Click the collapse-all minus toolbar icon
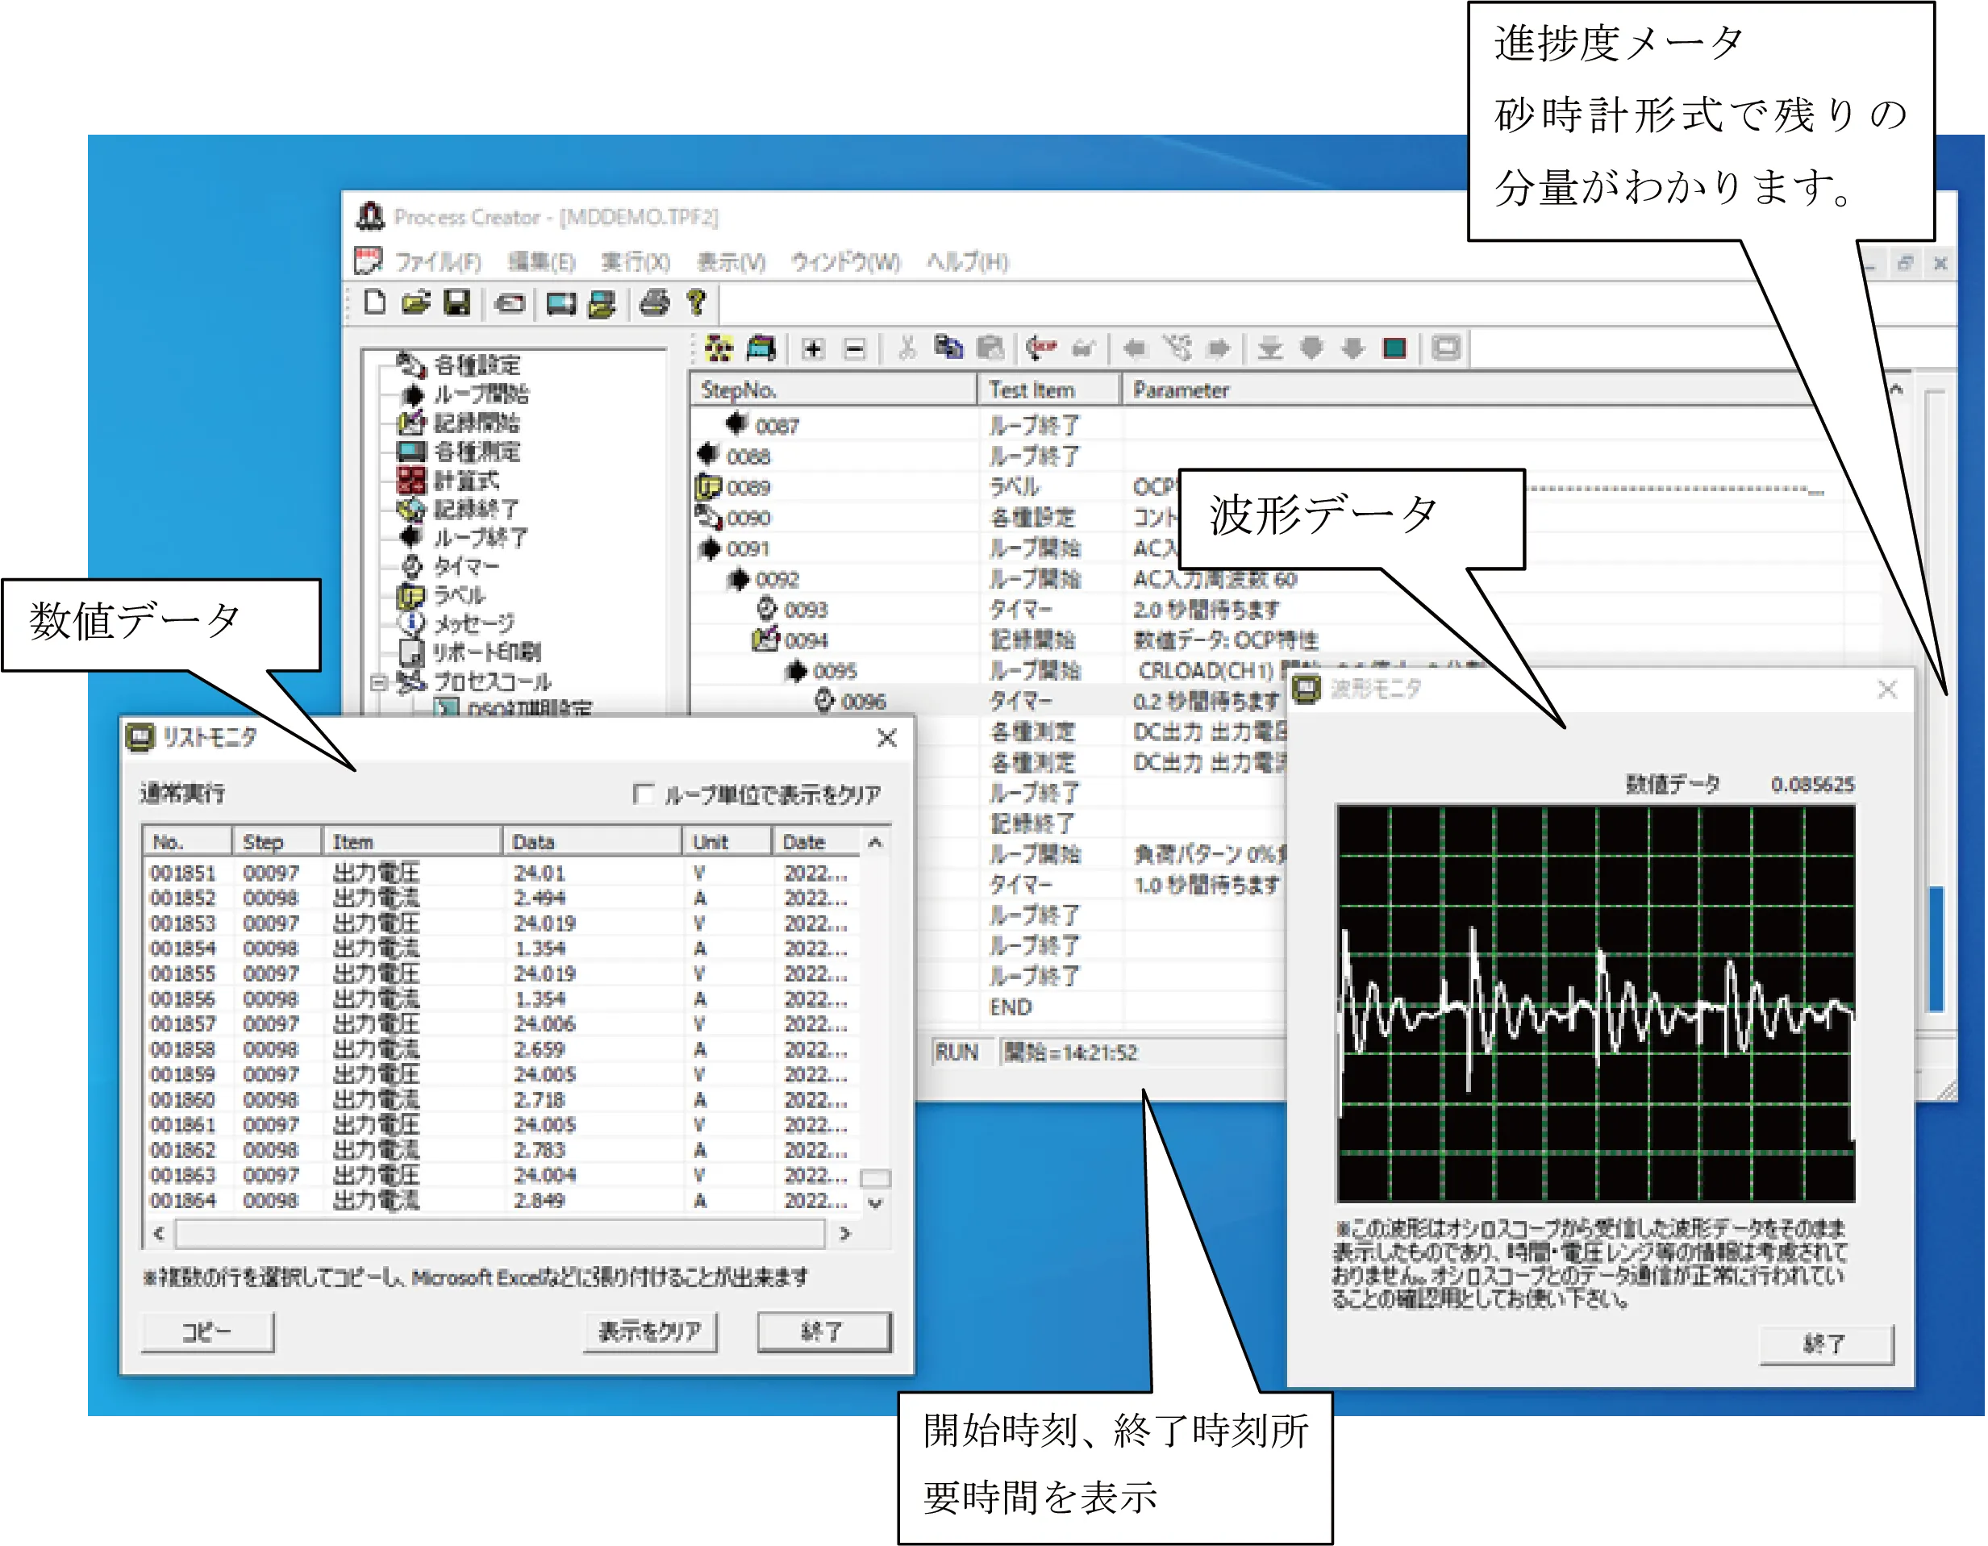Image resolution: width=1988 pixels, height=1546 pixels. click(854, 348)
